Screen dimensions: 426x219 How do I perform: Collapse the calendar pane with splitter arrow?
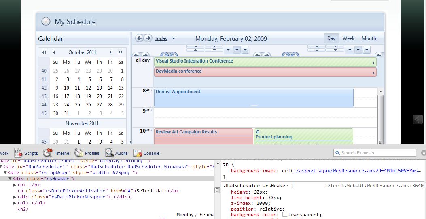(130, 142)
